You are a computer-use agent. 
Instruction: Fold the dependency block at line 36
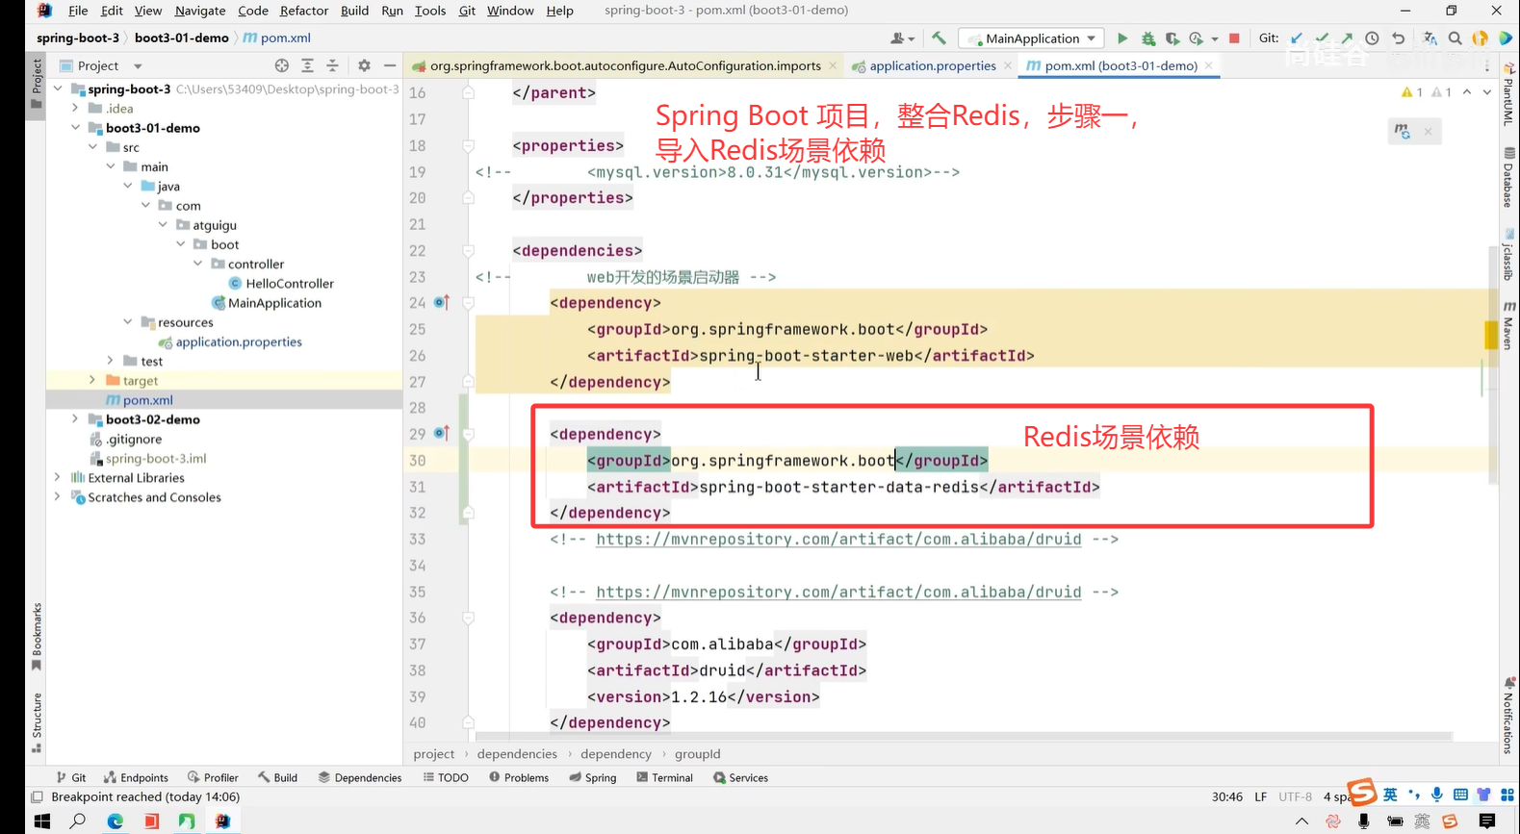point(468,618)
